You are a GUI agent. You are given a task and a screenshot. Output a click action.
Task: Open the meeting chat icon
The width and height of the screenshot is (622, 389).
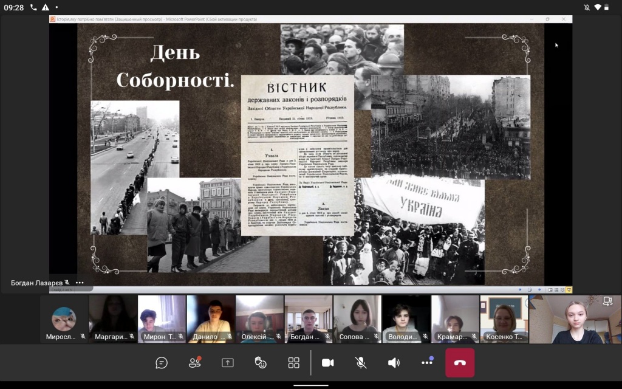click(162, 363)
